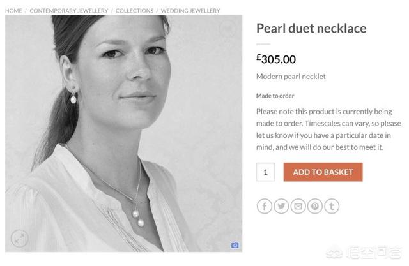This screenshot has width=409, height=266.
Task: Add necklace to basket
Action: coord(323,172)
